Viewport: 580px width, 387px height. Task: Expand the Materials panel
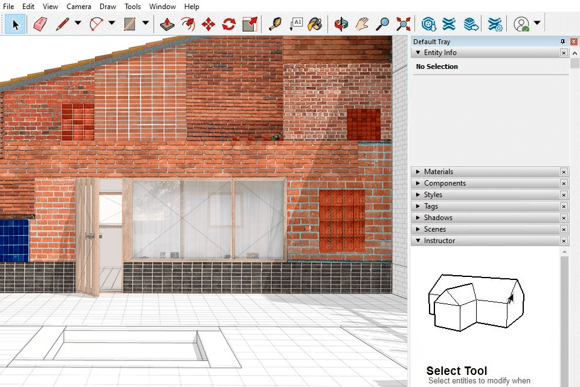point(438,172)
